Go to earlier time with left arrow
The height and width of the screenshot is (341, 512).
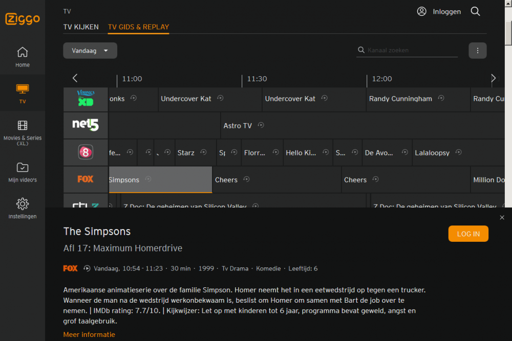click(75, 78)
